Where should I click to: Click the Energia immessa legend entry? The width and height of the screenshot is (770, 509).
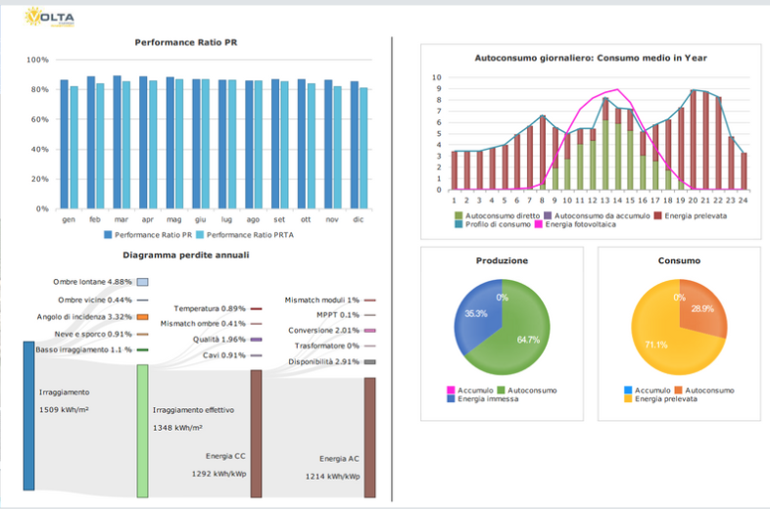pos(483,399)
